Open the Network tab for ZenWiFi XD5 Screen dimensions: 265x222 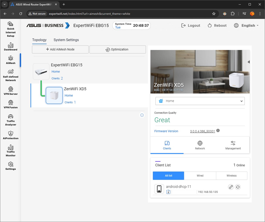click(x=200, y=145)
